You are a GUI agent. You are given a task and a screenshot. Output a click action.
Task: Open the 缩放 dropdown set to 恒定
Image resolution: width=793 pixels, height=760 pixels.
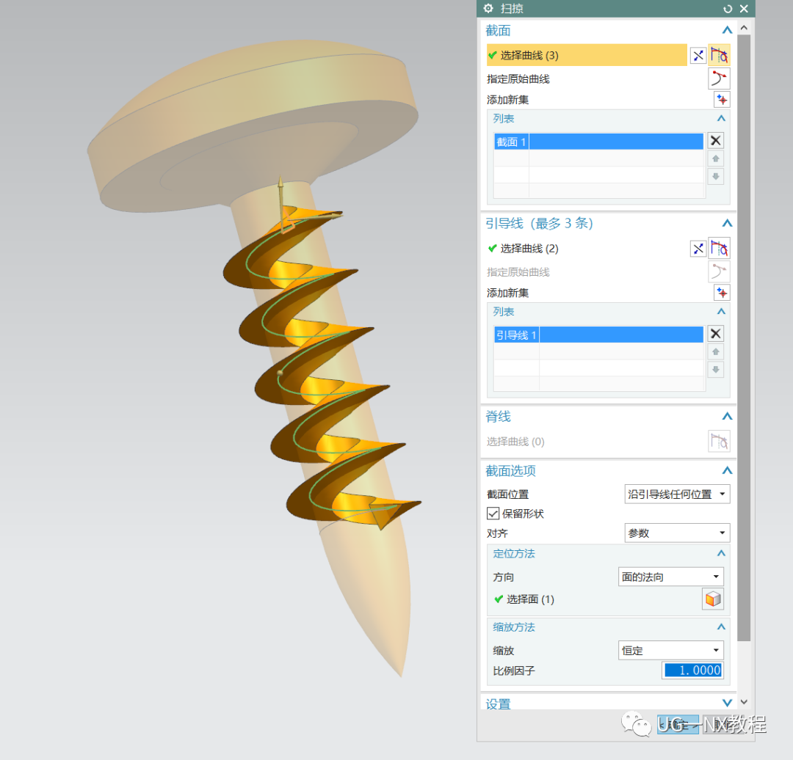(670, 651)
